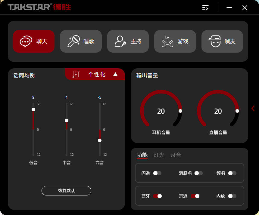Switch to the 灯光 lighting tab
259x215 pixels.
[159, 155]
